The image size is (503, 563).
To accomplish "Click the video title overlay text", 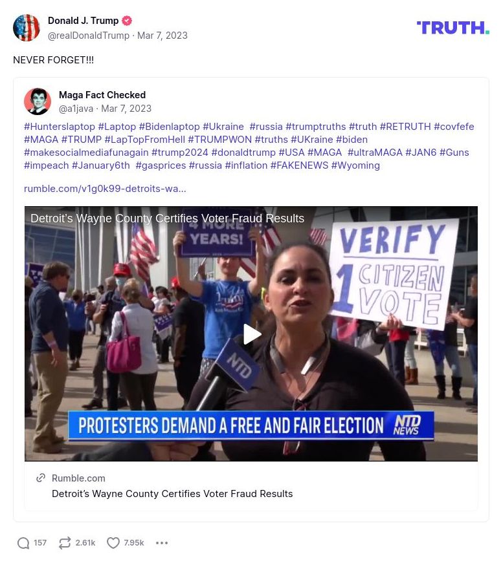I will pyautogui.click(x=167, y=218).
